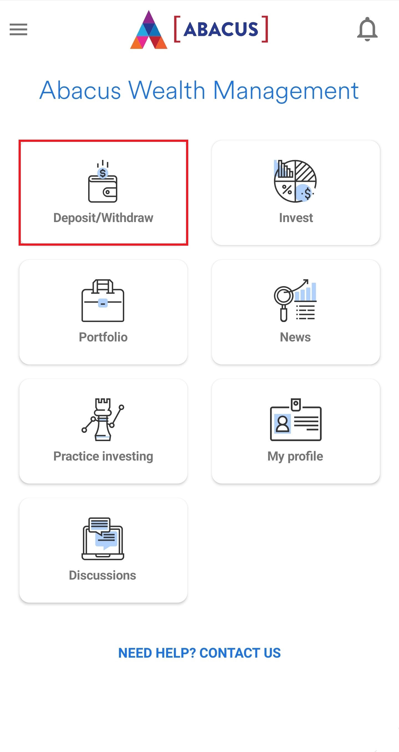Tap the ABACUS bracketed wordmark
399x752 pixels.
(x=221, y=29)
